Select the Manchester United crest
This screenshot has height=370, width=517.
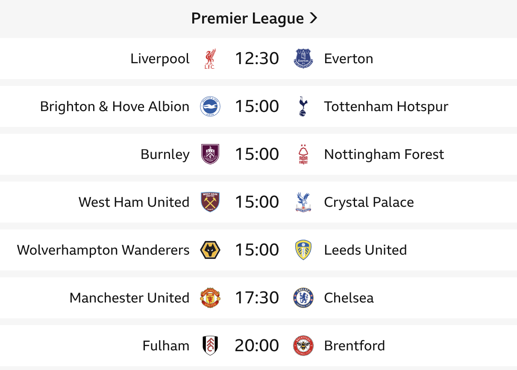click(x=210, y=298)
